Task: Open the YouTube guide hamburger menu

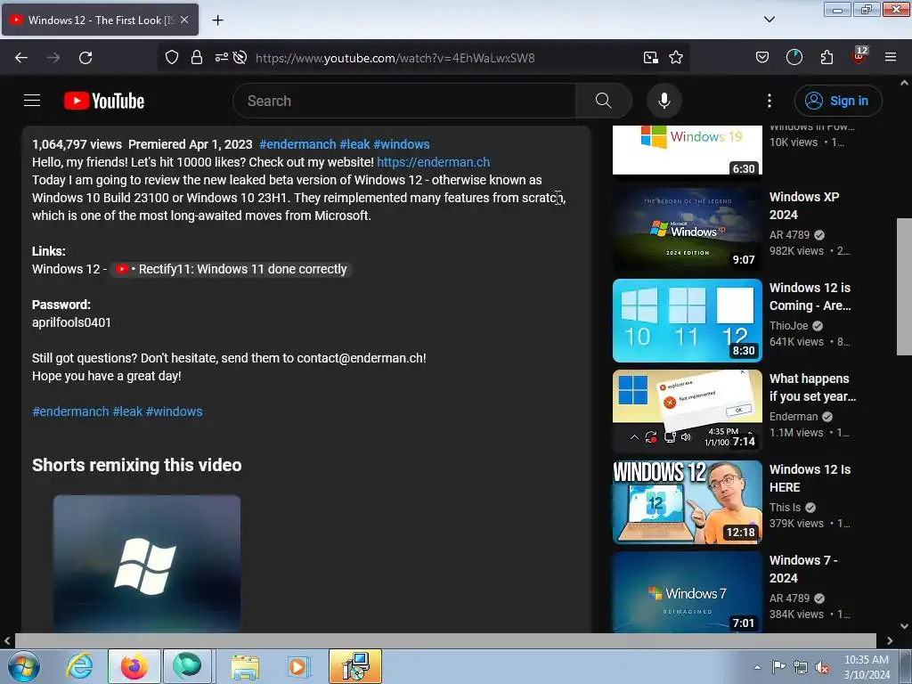Action: tap(32, 101)
